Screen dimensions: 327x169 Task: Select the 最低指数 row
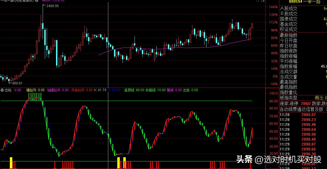click(303, 87)
